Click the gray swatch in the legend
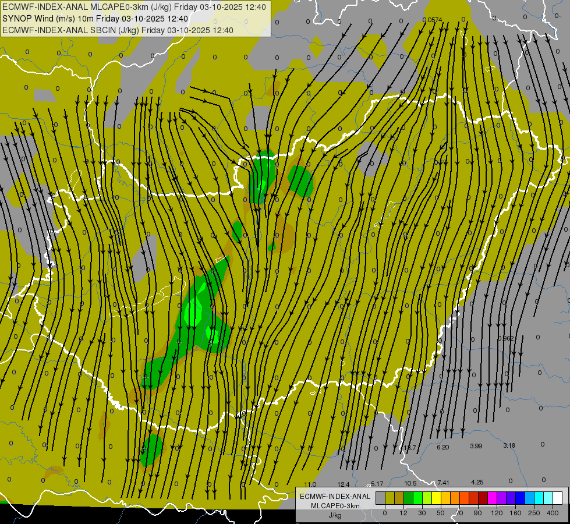570x524 pixels. pyautogui.click(x=381, y=498)
